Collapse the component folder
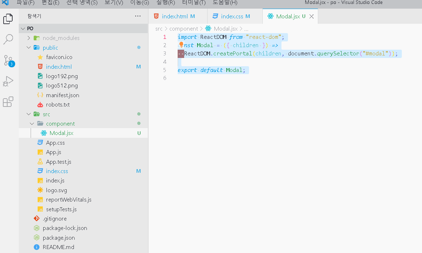 (32, 124)
